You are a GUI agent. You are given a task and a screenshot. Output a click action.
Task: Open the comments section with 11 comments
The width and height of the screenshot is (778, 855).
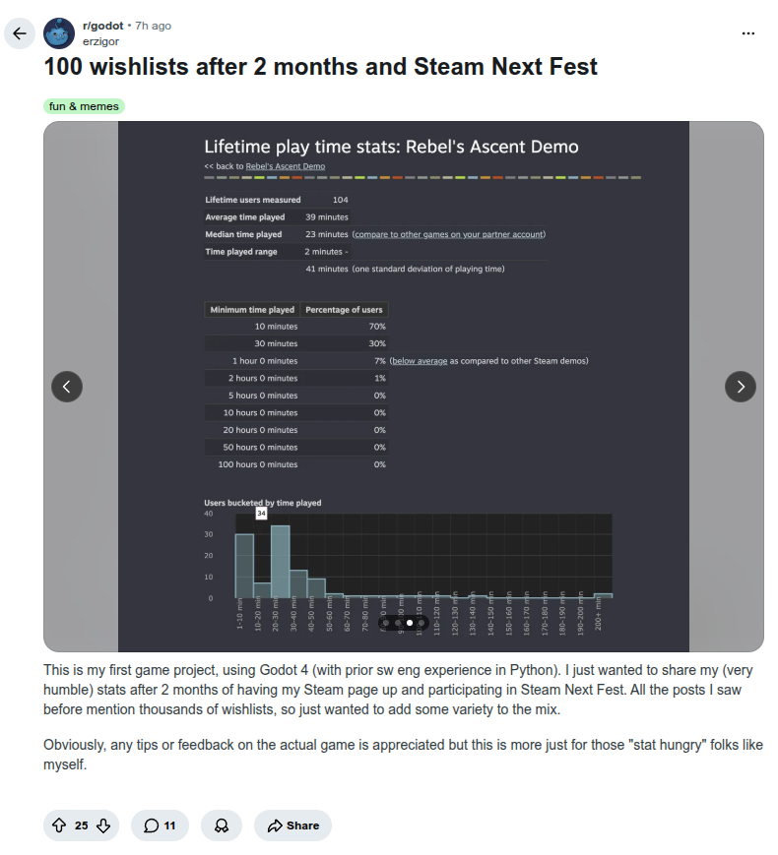coord(160,825)
